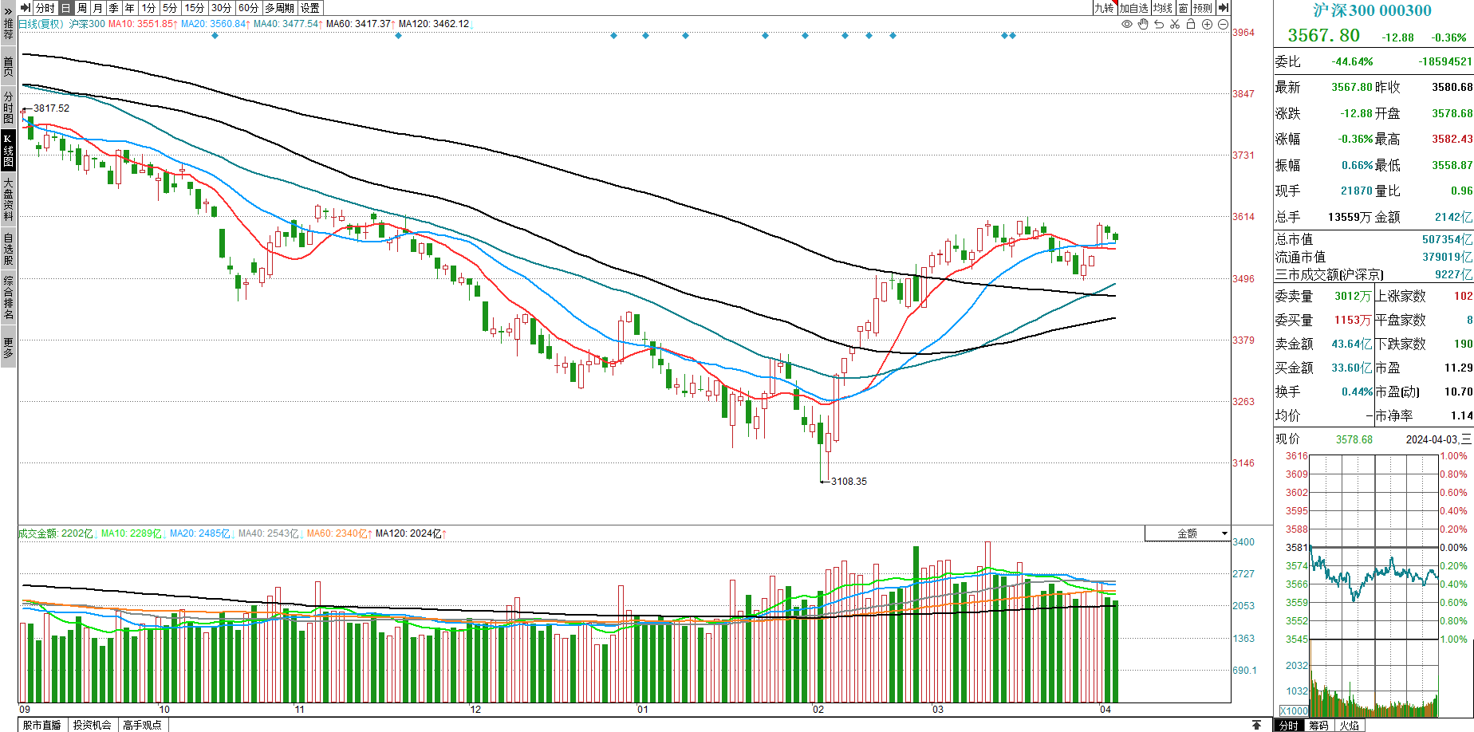Click the X1000 volume scale label

pyautogui.click(x=1294, y=710)
